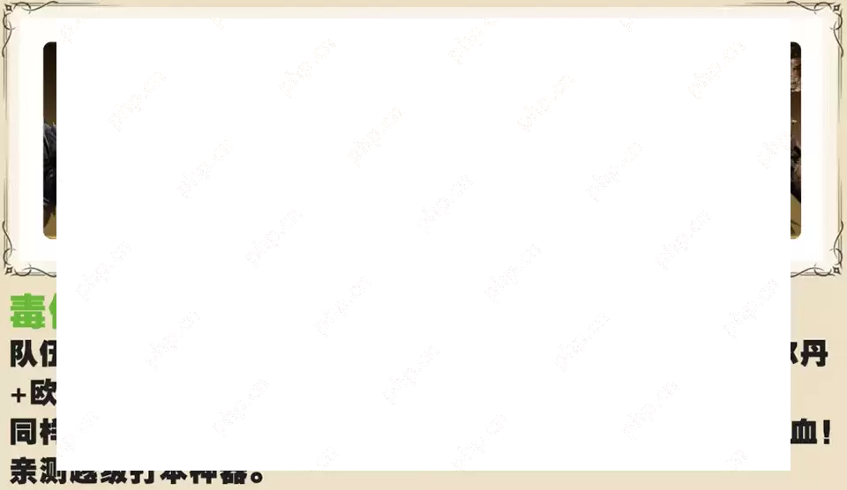This screenshot has height=490, width=847.
Task: Click the +欧 text fragment
Action: click(x=32, y=393)
